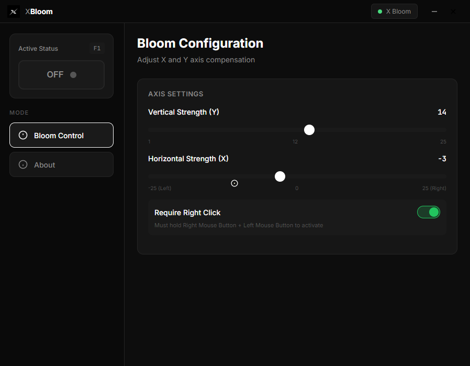
Task: Click the Vertical Strength value 14
Action: click(442, 112)
